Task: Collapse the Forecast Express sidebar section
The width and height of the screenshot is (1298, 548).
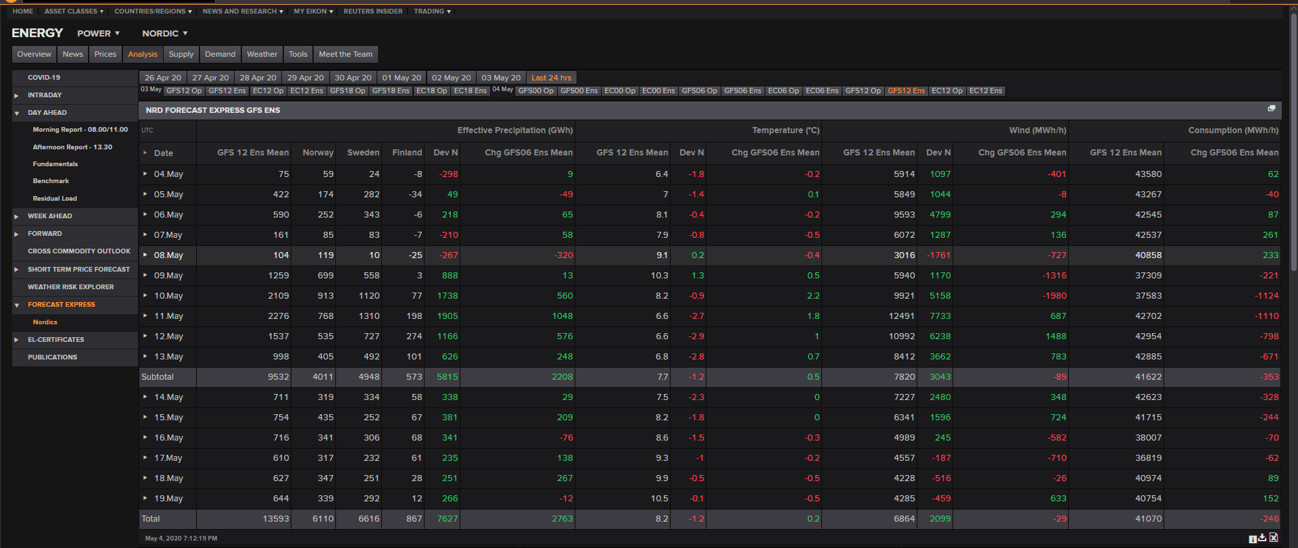Action: pos(17,305)
